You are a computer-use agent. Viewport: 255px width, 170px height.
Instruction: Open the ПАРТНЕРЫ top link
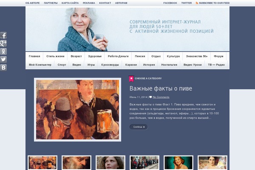coord(51,3)
